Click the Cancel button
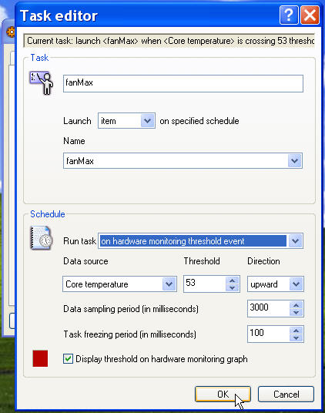325x413 pixels. pos(286,394)
